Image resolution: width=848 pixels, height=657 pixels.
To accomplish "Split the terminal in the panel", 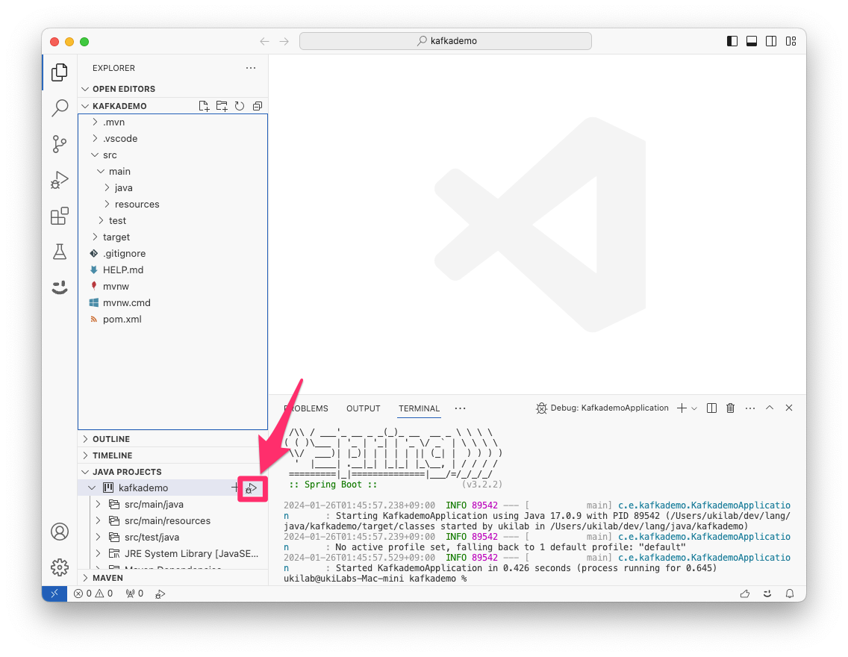I will tap(711, 408).
